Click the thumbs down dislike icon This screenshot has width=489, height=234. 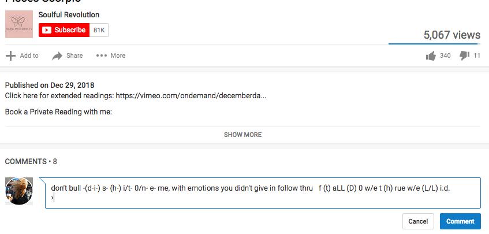coord(464,56)
